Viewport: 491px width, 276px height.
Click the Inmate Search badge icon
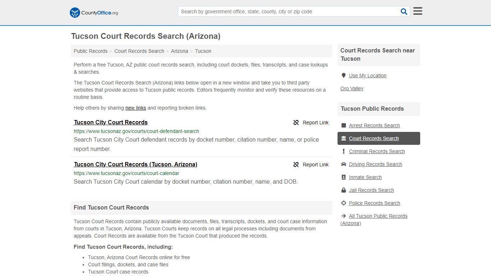pyautogui.click(x=344, y=177)
